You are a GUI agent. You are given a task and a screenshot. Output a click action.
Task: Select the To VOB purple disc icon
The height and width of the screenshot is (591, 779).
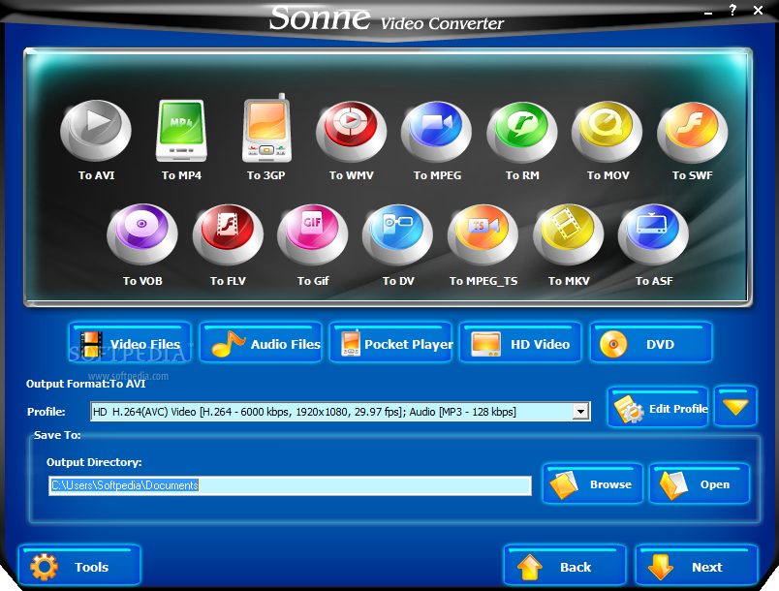(x=142, y=234)
